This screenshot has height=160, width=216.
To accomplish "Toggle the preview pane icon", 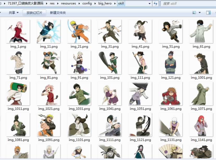I will [x=208, y=13].
